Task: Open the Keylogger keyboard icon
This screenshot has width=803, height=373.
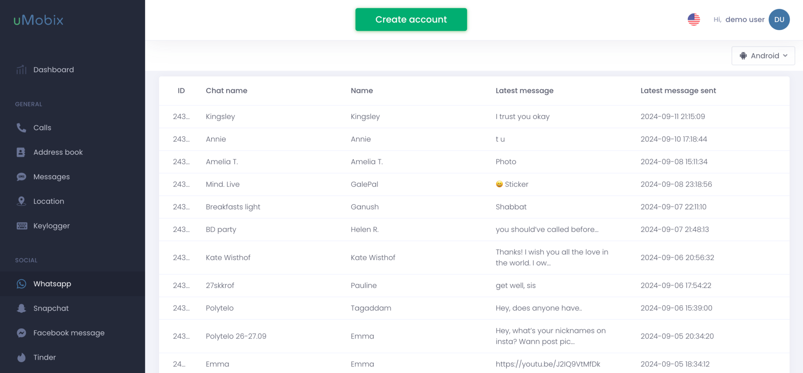Action: (21, 226)
